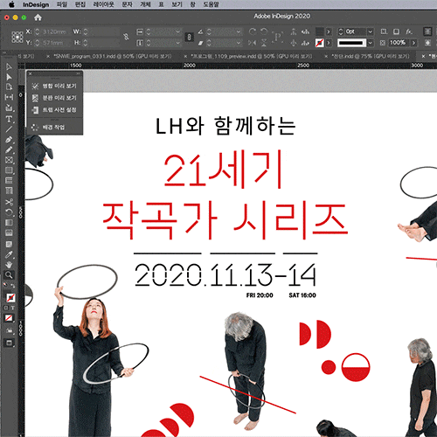Select the Note tool

[9, 244]
